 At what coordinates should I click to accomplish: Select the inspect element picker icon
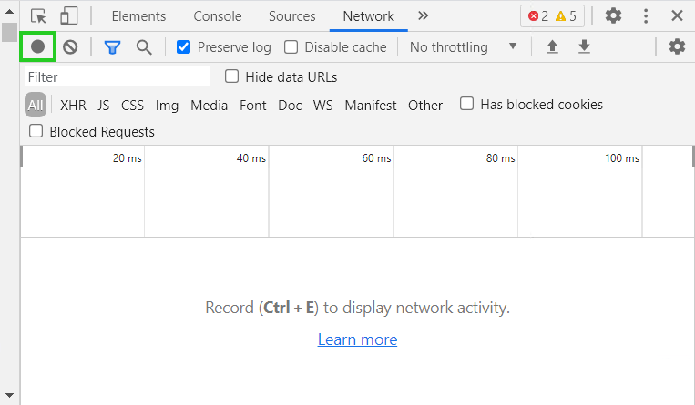[x=38, y=15]
